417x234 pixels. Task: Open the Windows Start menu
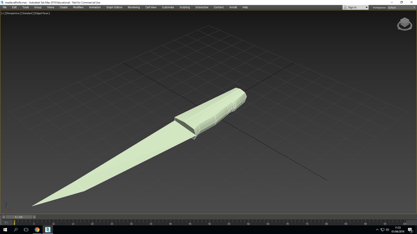(5, 229)
